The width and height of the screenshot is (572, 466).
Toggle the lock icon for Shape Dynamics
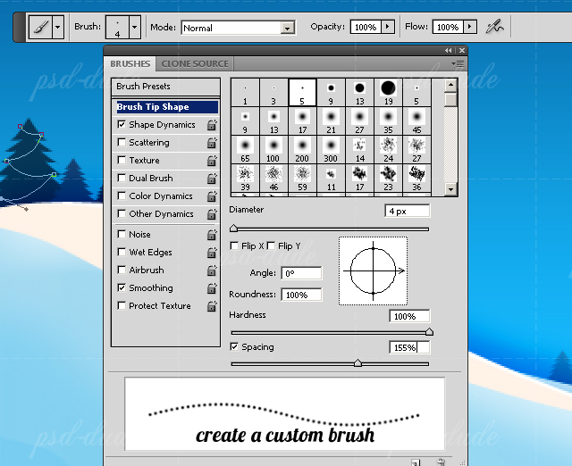pos(212,125)
